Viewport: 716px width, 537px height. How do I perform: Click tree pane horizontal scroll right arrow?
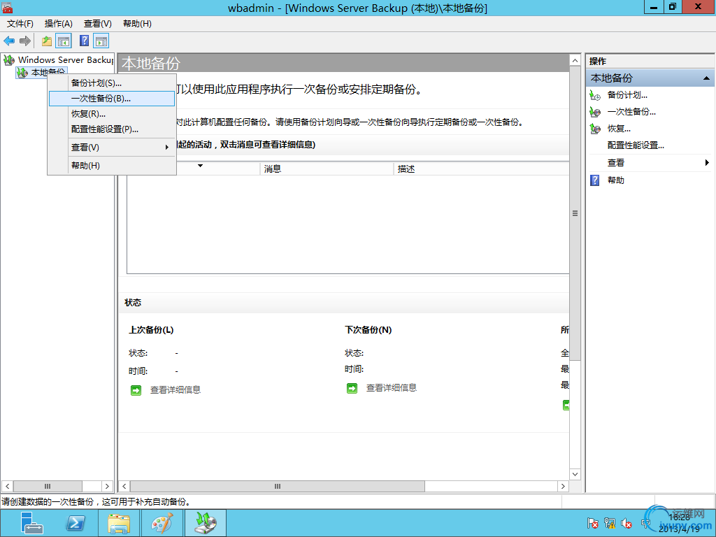tap(107, 487)
